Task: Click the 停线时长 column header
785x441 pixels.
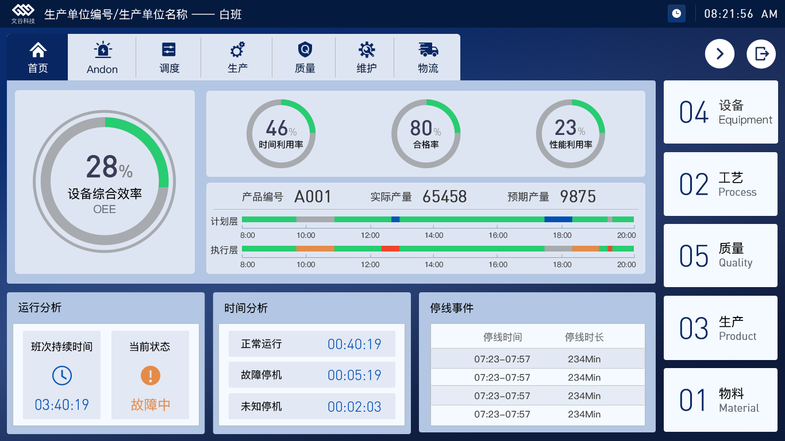Action: [x=584, y=337]
